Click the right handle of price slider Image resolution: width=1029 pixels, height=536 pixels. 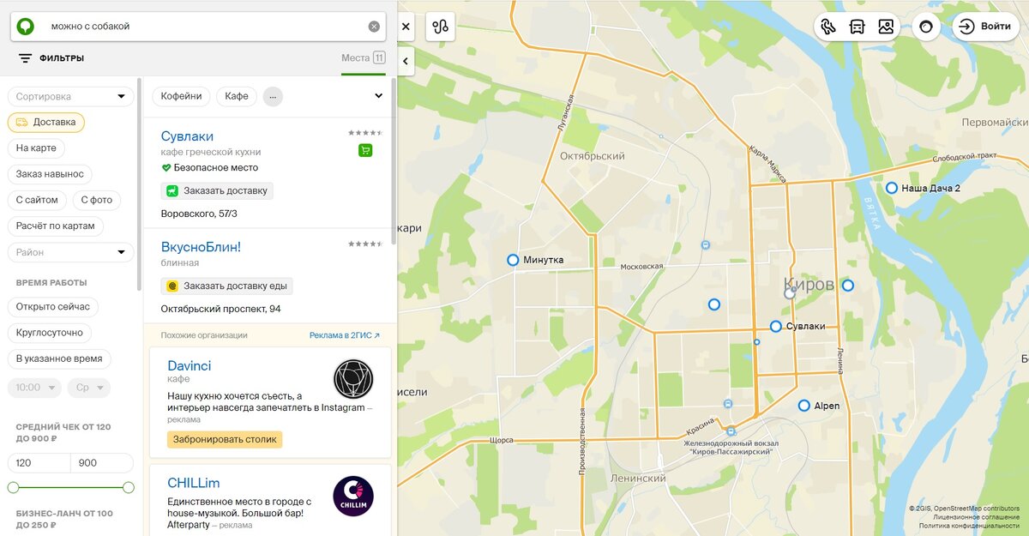click(x=129, y=487)
